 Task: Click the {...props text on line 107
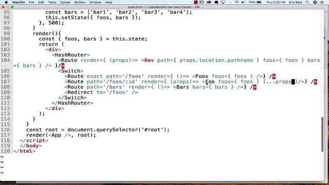click(x=277, y=82)
